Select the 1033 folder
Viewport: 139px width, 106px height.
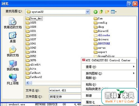click(x=31, y=35)
